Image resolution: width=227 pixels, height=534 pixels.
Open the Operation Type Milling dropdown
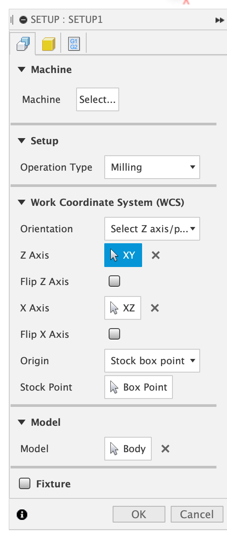click(152, 167)
